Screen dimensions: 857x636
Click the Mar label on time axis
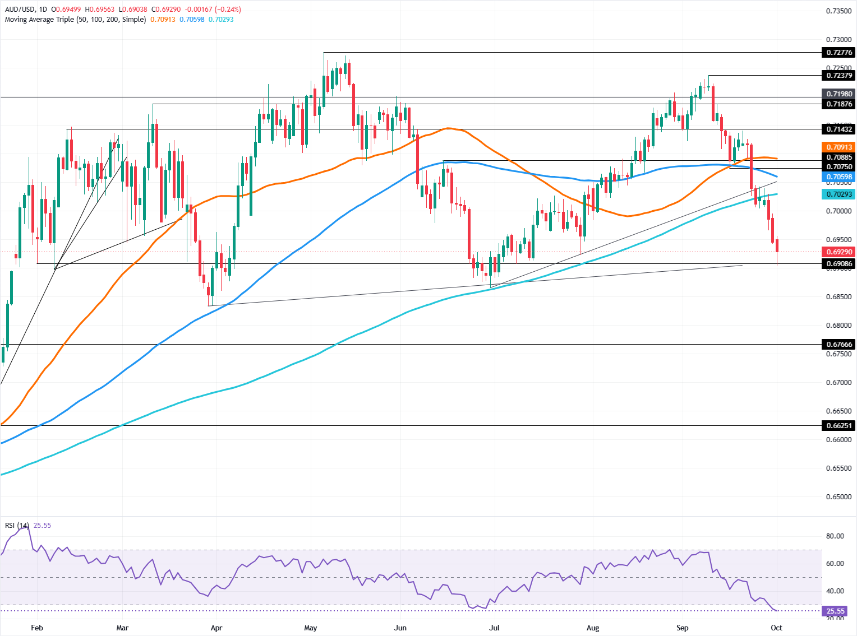[122, 628]
